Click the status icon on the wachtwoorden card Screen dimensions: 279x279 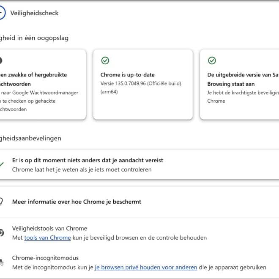coord(1,60)
